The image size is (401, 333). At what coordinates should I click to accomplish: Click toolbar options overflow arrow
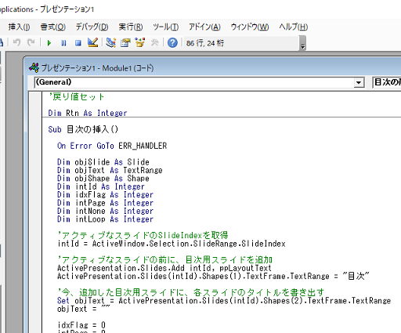pyautogui.click(x=302, y=43)
